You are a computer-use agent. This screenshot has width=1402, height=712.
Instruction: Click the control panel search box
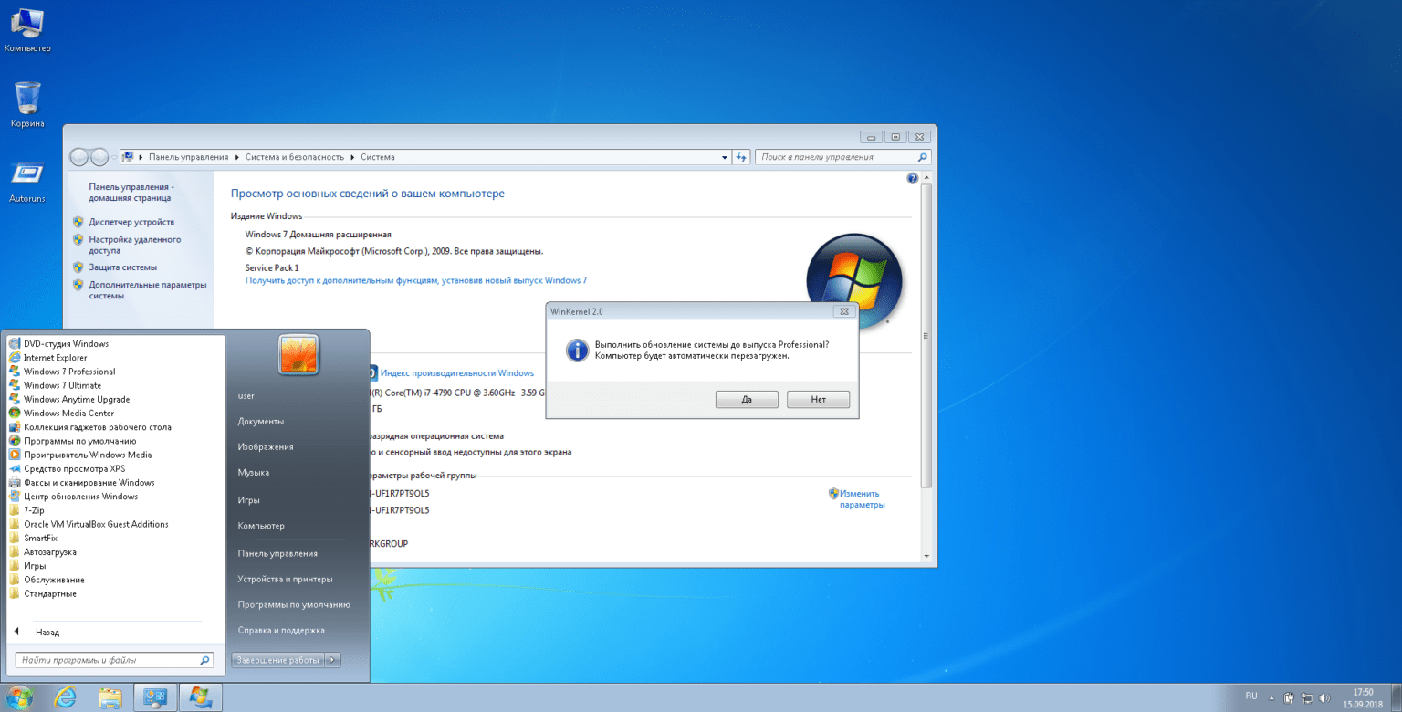pyautogui.click(x=843, y=157)
